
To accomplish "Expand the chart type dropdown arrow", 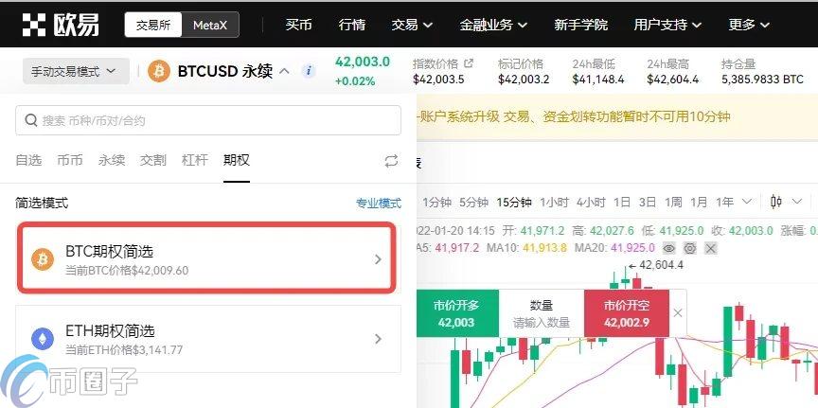I will [796, 202].
